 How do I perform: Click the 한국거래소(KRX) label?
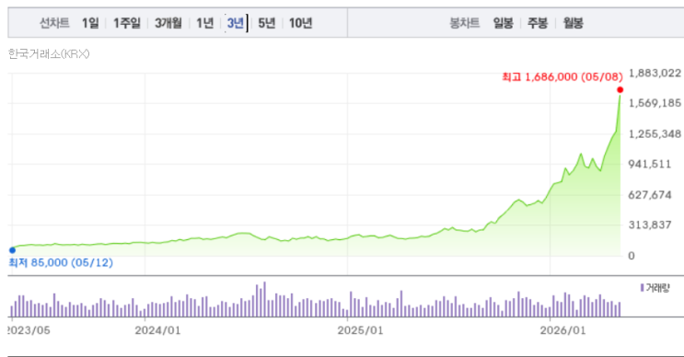coord(49,54)
